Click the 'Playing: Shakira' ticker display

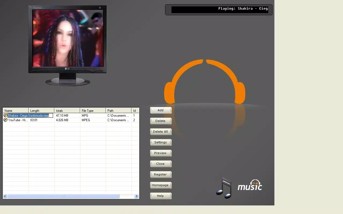coord(220,10)
